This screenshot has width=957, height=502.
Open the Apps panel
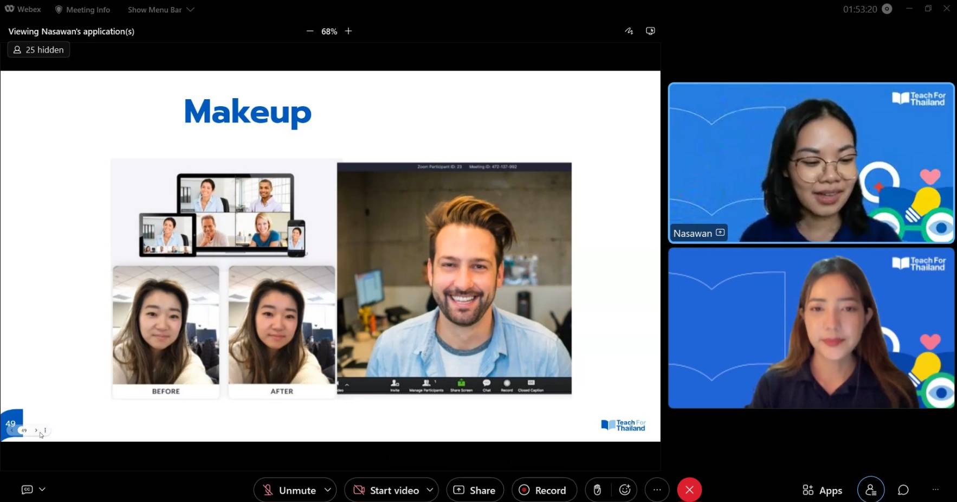click(822, 490)
